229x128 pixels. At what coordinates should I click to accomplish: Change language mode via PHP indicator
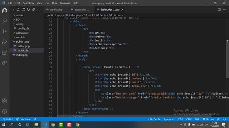click(197, 119)
